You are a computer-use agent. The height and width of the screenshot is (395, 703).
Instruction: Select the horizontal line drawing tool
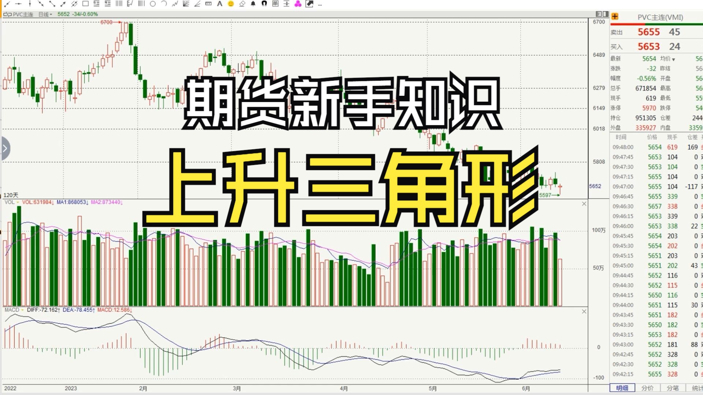coord(18,4)
